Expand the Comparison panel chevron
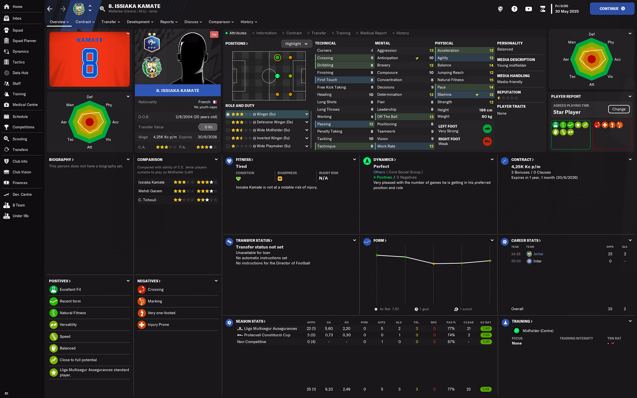Image resolution: width=637 pixels, height=398 pixels. point(216,160)
